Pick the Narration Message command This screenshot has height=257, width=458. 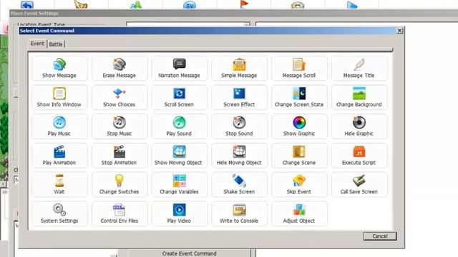[180, 69]
